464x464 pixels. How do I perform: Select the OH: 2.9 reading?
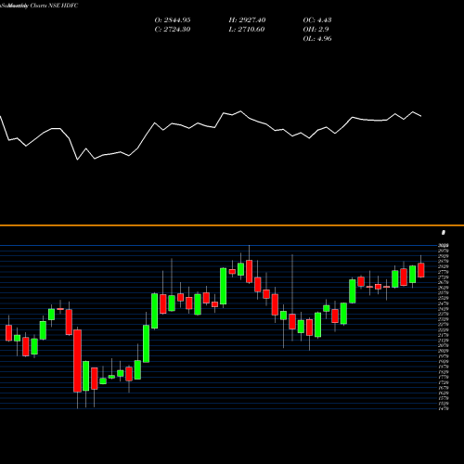click(x=316, y=30)
